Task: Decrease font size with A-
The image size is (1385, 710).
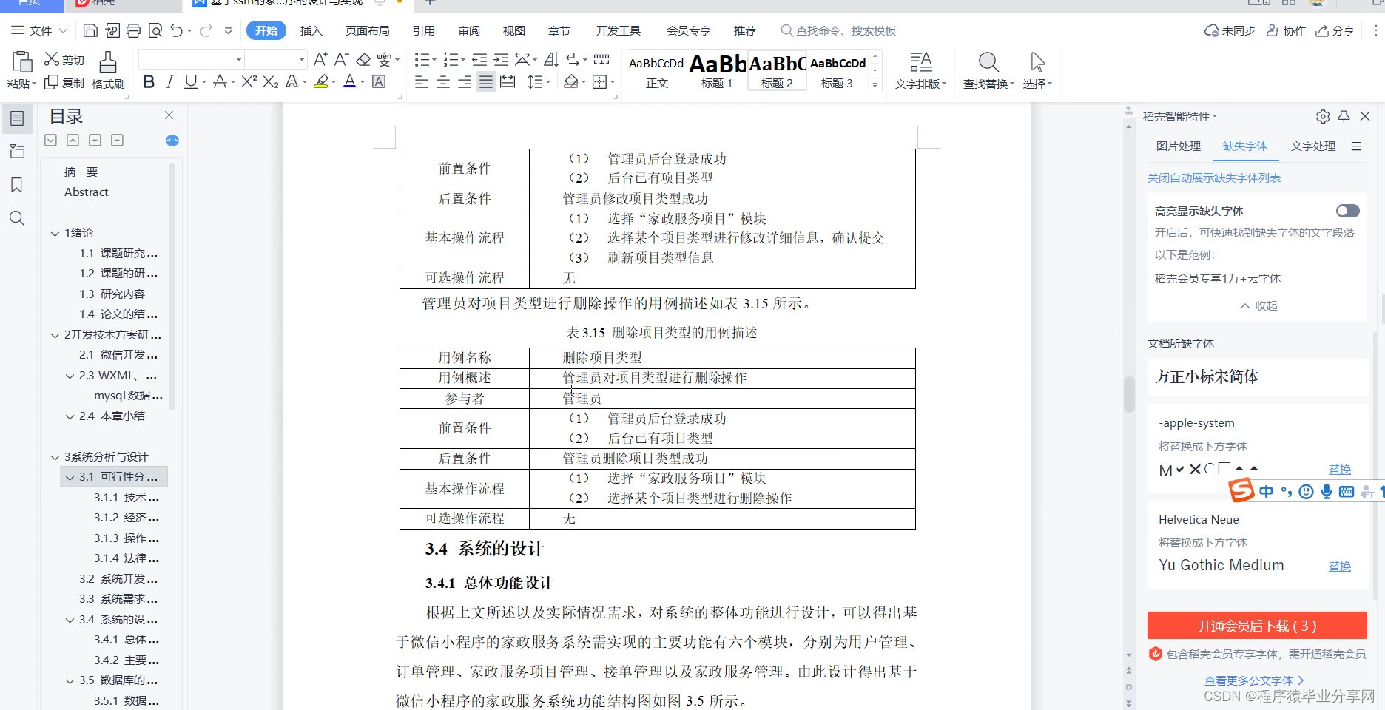Action: tap(341, 59)
